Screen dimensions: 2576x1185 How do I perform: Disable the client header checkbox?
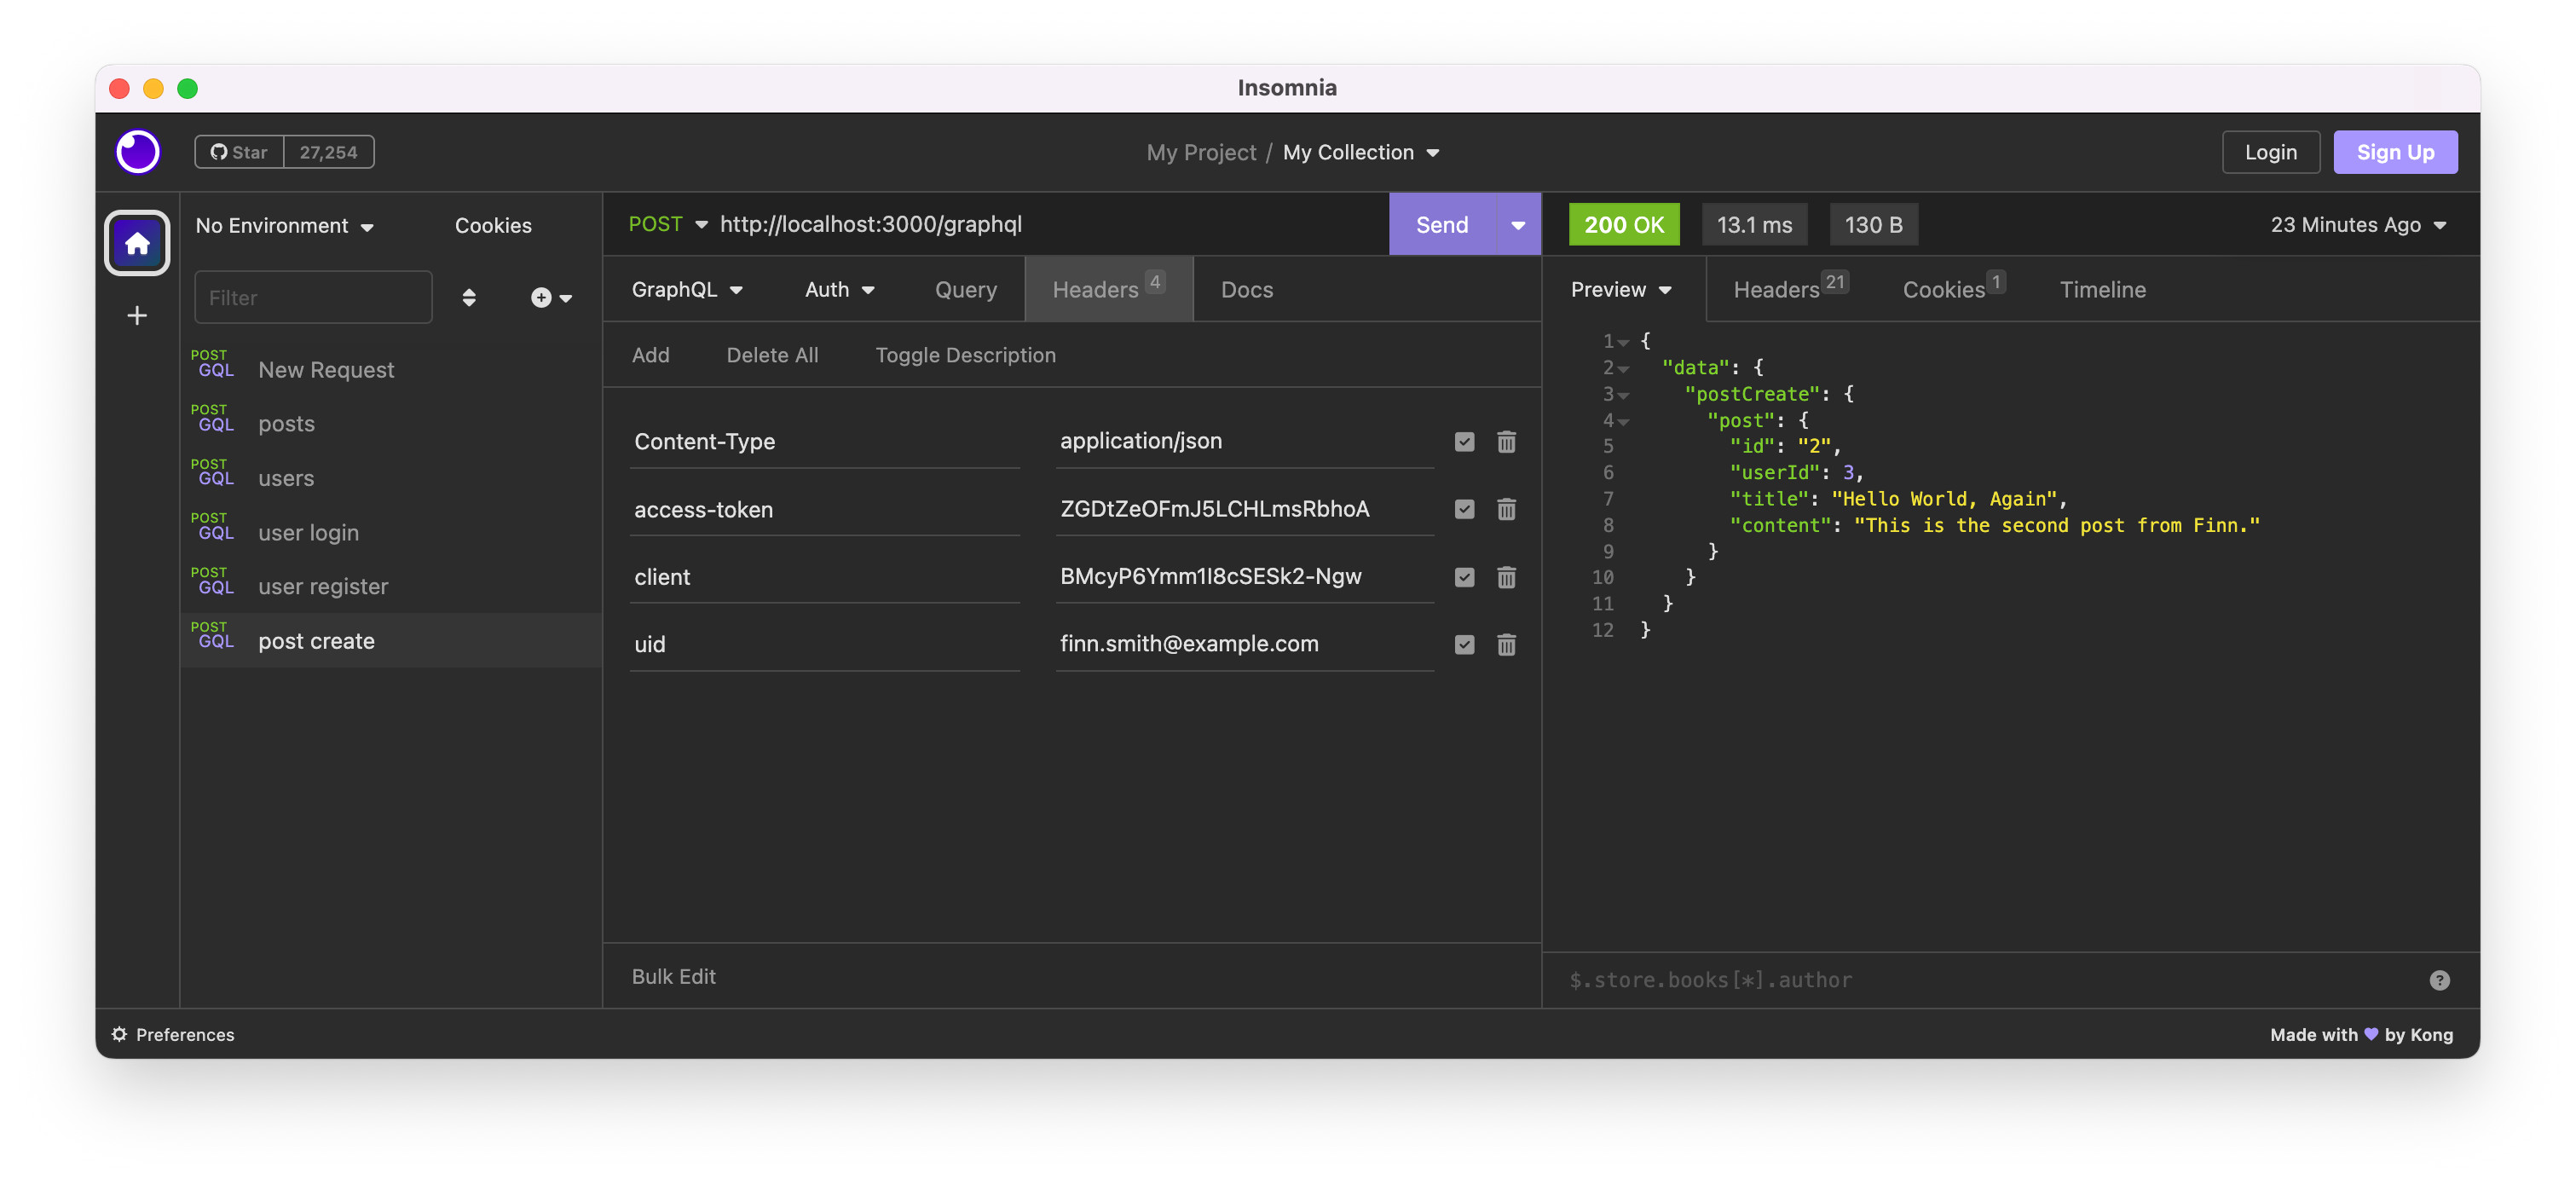pyautogui.click(x=1464, y=577)
